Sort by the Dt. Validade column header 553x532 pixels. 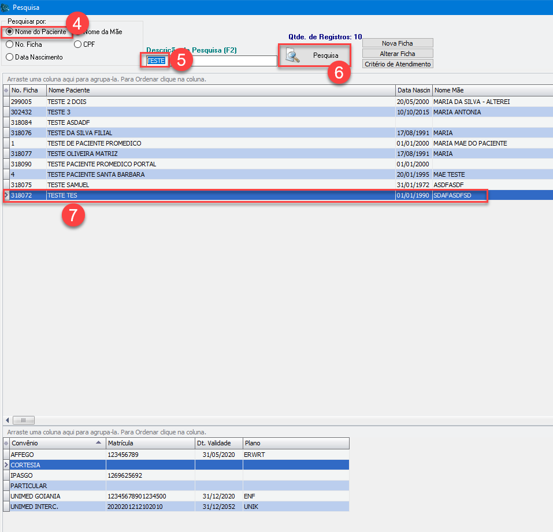pyautogui.click(x=218, y=444)
